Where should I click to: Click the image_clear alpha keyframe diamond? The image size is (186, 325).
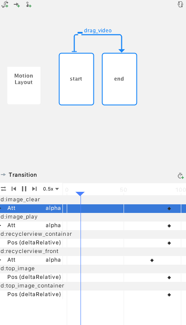tap(169, 209)
